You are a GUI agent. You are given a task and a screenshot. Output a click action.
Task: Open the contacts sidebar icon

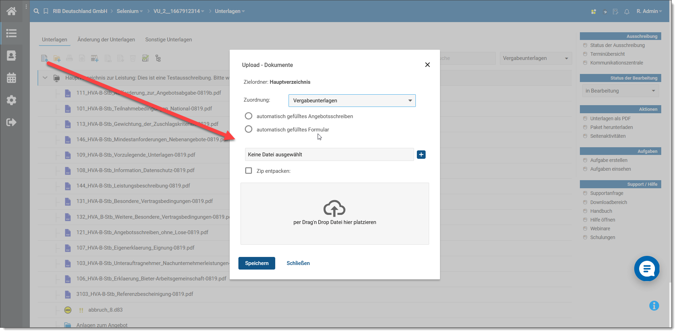pos(11,56)
